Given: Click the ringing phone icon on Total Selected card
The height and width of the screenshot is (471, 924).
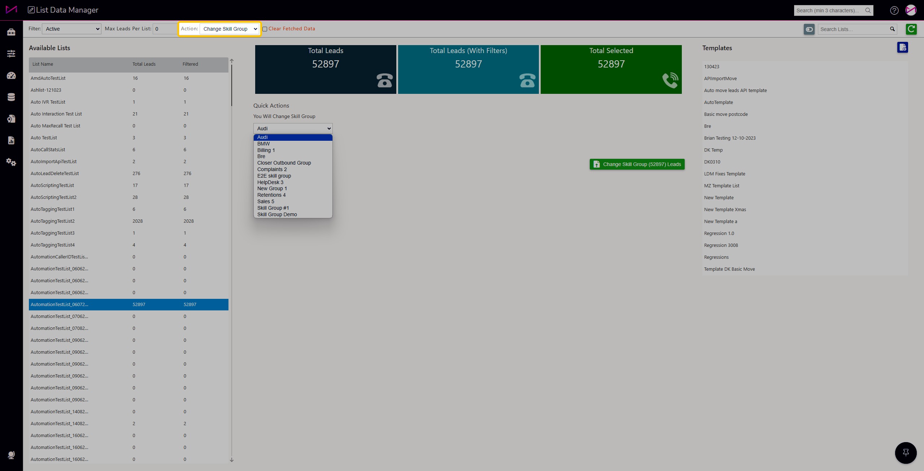Looking at the screenshot, I should [670, 80].
